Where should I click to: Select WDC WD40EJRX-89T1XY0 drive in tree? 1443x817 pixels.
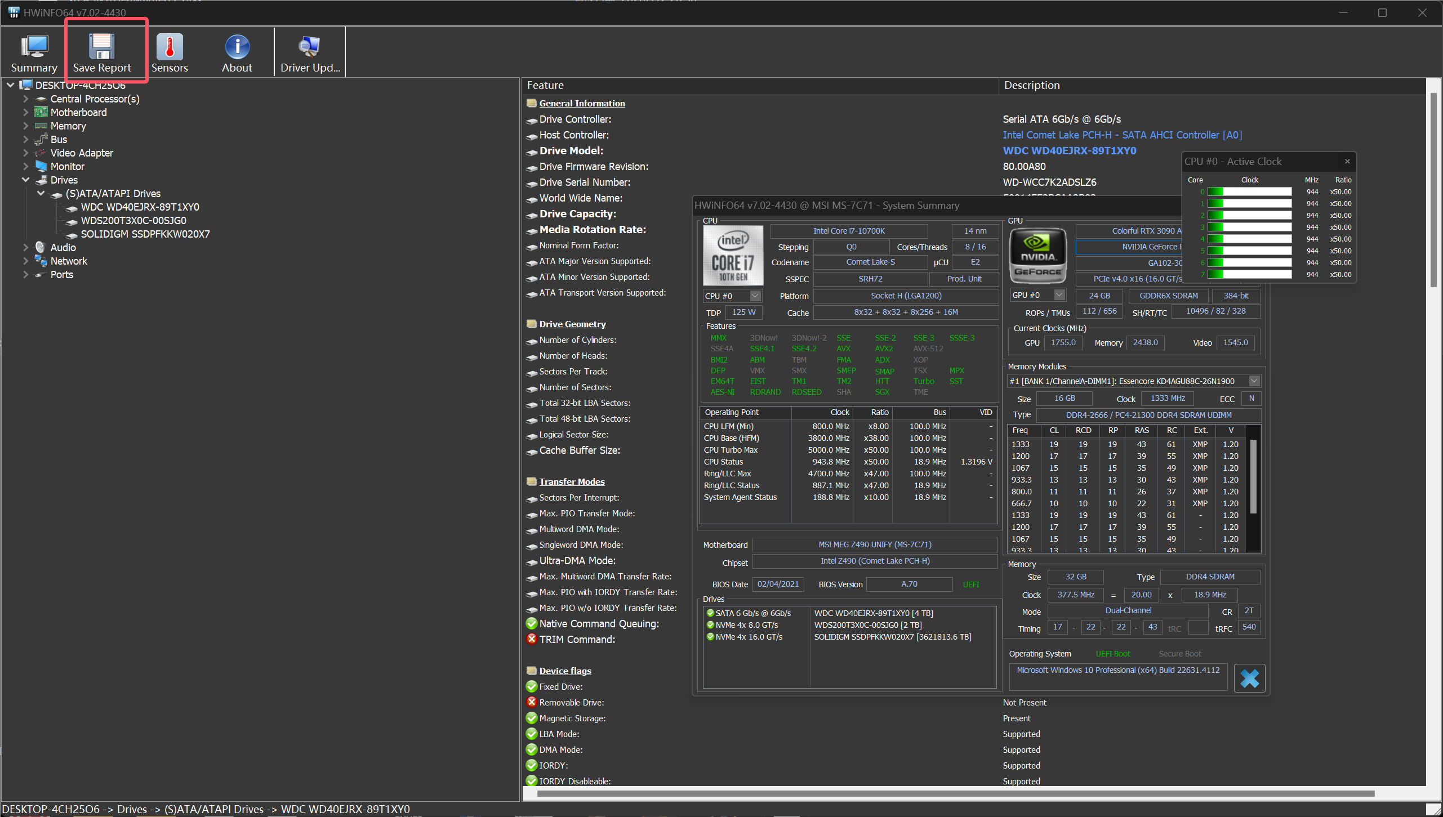click(140, 207)
